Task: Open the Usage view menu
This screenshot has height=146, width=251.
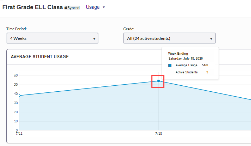Action: (x=95, y=7)
